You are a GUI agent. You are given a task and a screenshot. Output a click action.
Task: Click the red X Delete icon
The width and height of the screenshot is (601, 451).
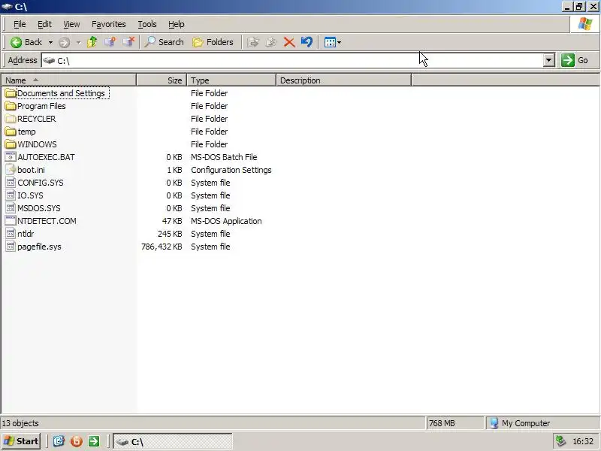(289, 42)
